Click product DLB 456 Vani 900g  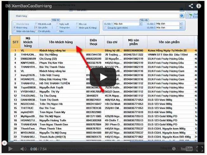pos(161,113)
